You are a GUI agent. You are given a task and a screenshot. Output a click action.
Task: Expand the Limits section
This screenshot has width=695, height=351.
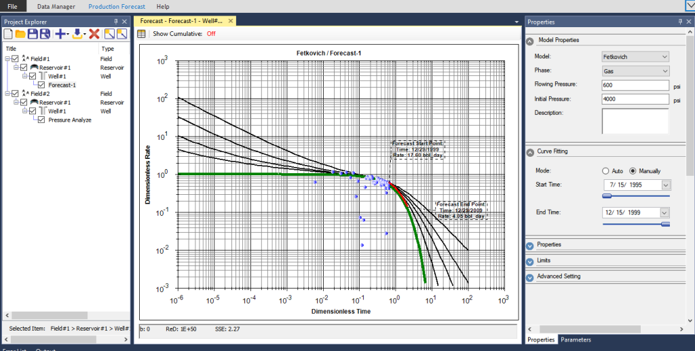[x=529, y=261]
